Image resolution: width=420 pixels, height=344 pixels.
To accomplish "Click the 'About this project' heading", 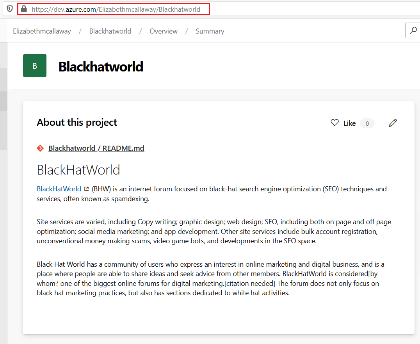I will tap(77, 122).
